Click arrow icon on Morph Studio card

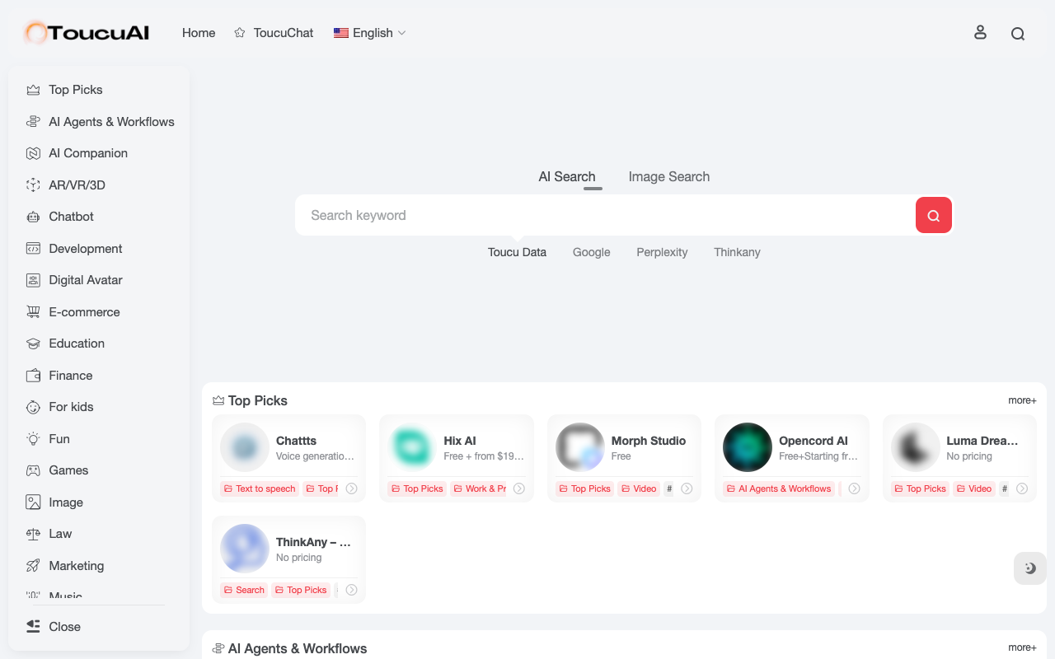(687, 488)
